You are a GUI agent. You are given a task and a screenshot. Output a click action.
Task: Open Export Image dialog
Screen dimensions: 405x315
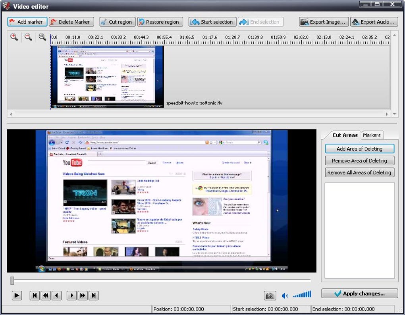coord(324,22)
